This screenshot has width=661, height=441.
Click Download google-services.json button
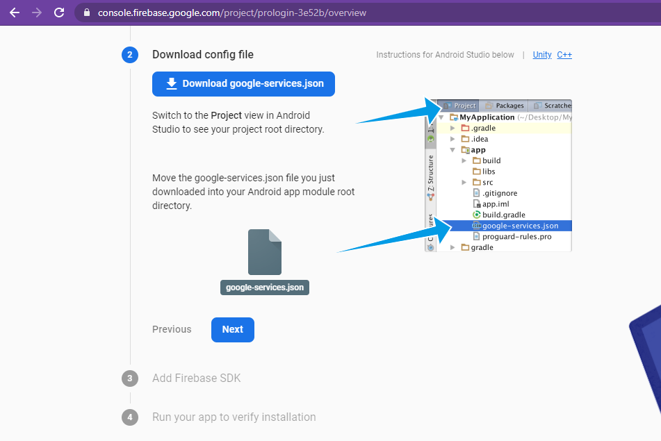tap(243, 83)
